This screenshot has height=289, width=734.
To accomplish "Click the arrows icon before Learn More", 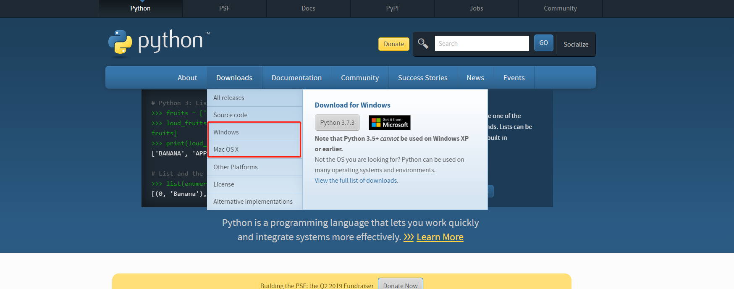I will (409, 237).
